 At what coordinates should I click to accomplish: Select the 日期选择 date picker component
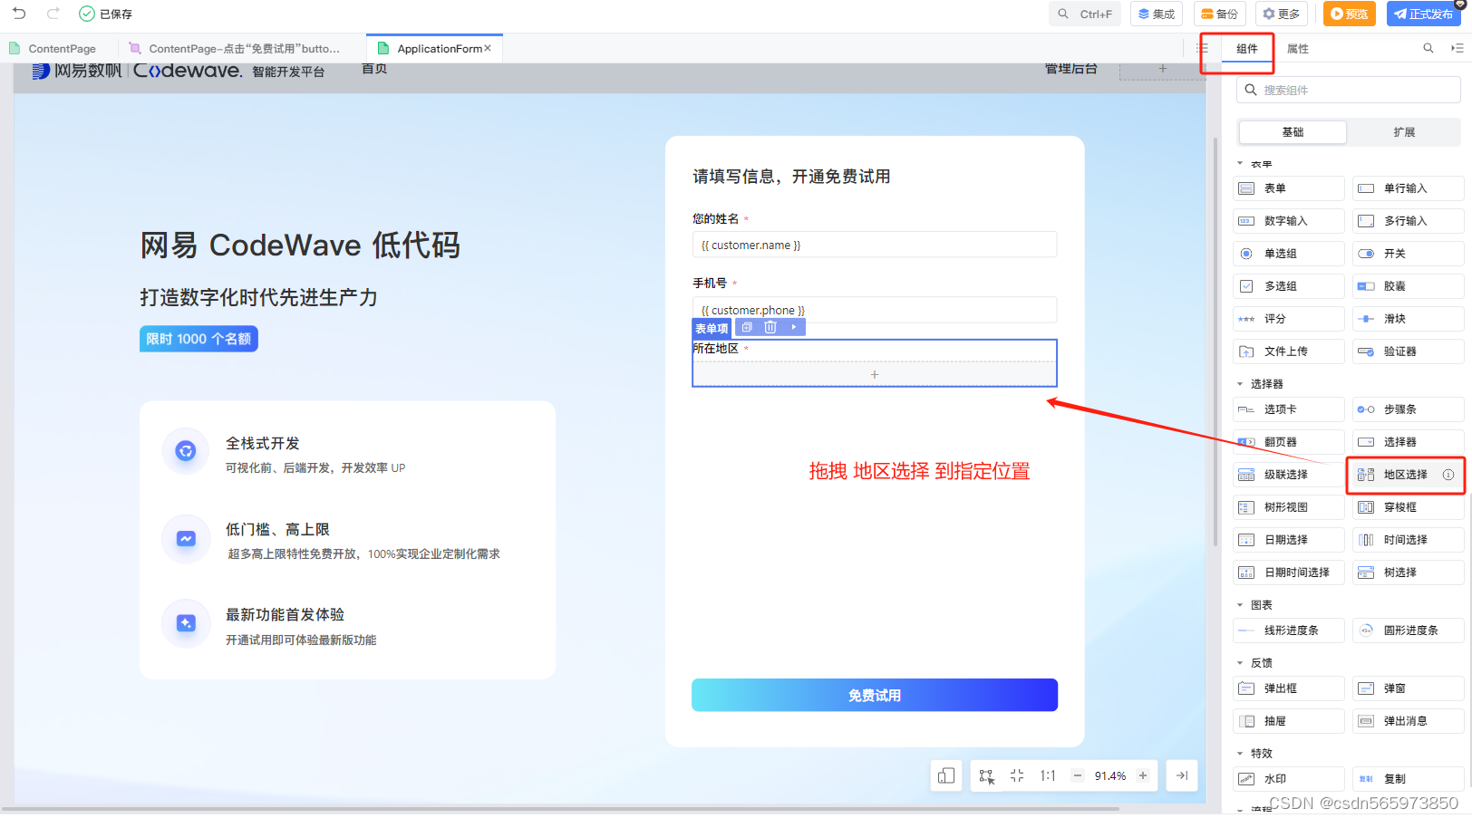pos(1289,540)
